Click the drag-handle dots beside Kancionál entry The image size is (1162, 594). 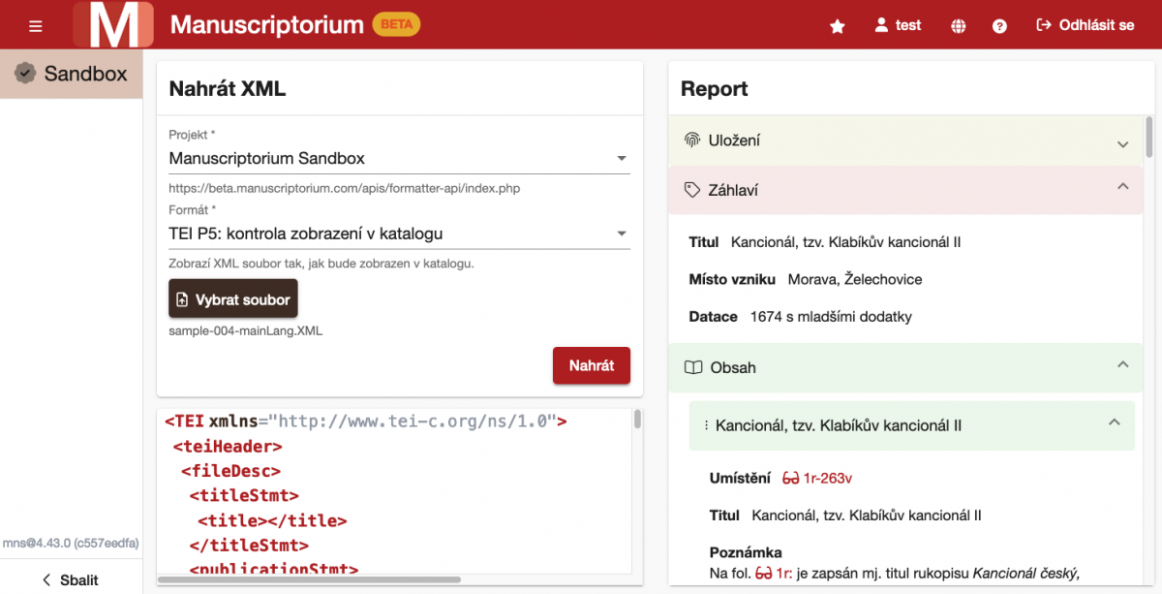pos(706,425)
